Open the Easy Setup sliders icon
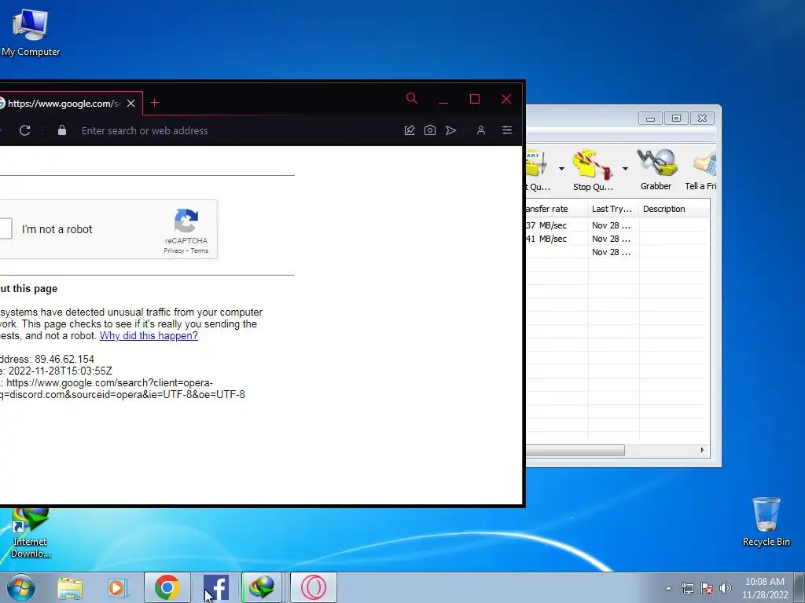 pyautogui.click(x=507, y=130)
